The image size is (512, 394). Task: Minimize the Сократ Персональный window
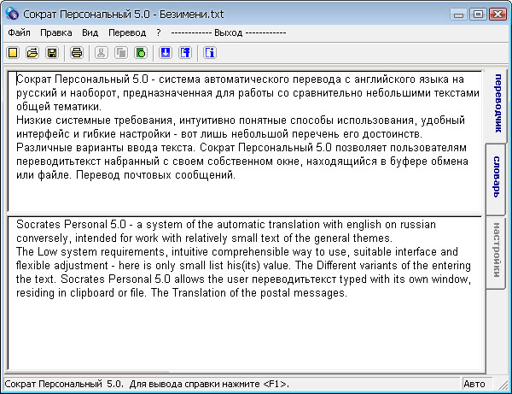pos(458,14)
